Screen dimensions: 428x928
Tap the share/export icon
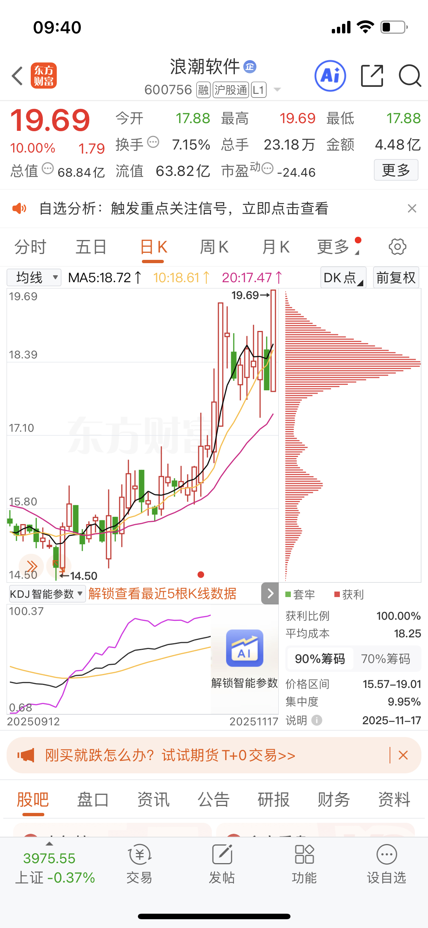372,76
